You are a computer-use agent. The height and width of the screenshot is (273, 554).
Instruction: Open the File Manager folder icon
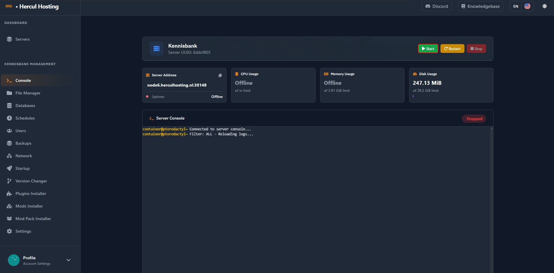9,93
